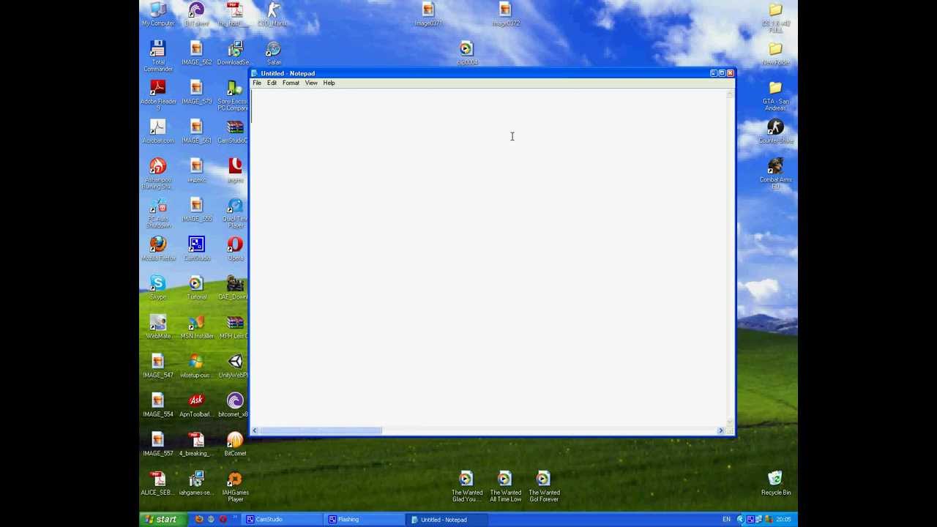Open the Format menu in Notepad
Image resolution: width=937 pixels, height=527 pixels.
coord(291,83)
